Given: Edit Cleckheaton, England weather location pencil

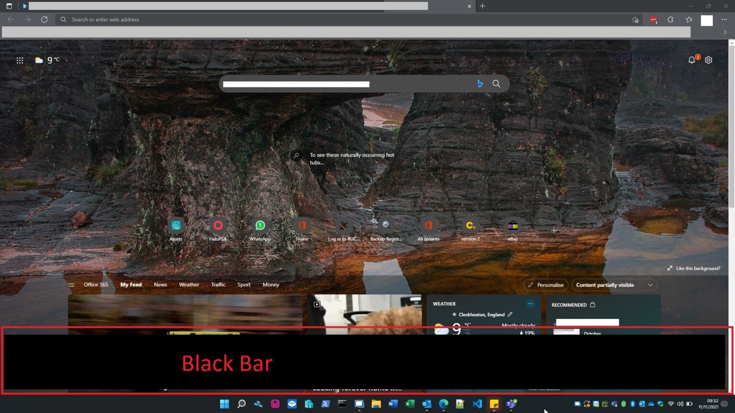Looking at the screenshot, I should pos(510,315).
